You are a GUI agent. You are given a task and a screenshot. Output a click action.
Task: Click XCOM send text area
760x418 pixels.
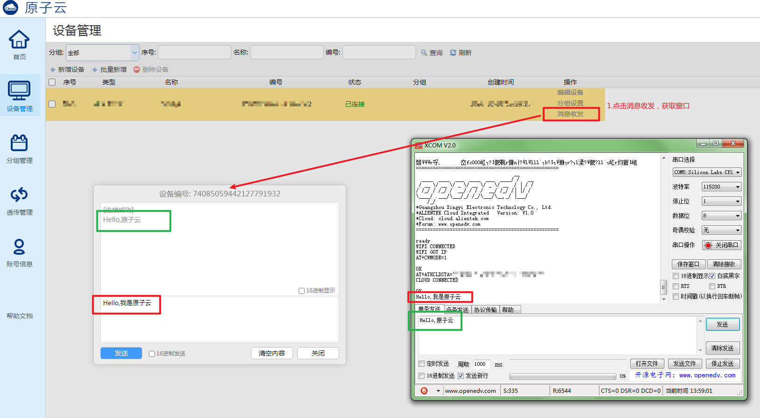click(558, 335)
